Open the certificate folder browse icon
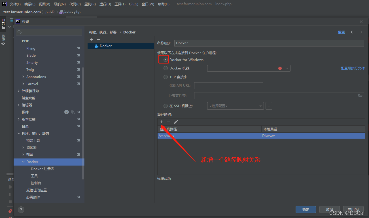The width and height of the screenshot is (369, 218). (x=360, y=96)
